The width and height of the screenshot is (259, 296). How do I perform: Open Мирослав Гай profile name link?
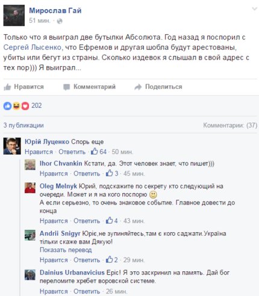[55, 10]
